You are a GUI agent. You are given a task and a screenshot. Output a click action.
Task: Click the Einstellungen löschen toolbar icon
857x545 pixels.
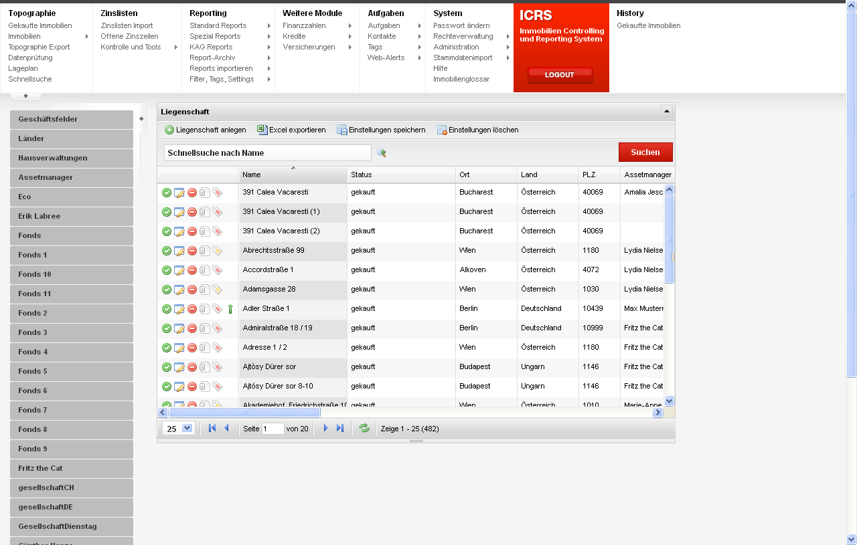point(442,130)
